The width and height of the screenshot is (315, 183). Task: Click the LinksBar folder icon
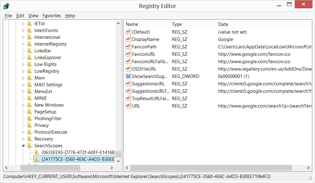[x=30, y=51]
